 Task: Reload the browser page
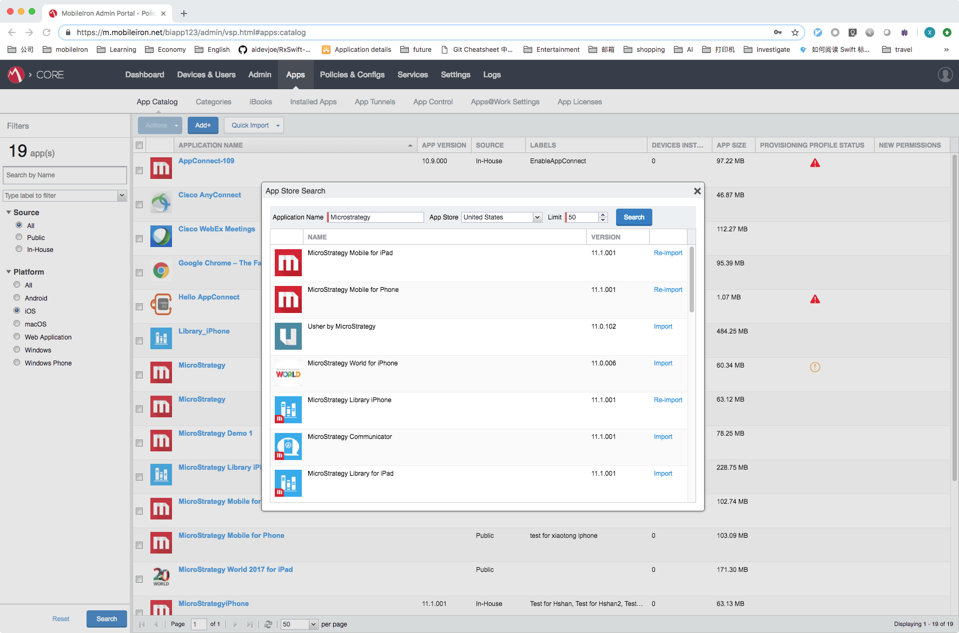[47, 32]
